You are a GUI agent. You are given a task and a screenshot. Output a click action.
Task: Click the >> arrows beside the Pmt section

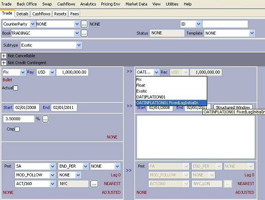[x=128, y=170]
